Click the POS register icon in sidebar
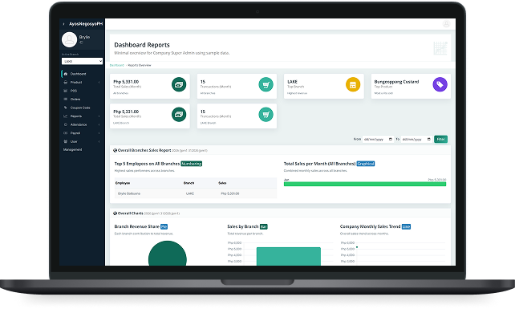The width and height of the screenshot is (515, 309). (x=66, y=91)
